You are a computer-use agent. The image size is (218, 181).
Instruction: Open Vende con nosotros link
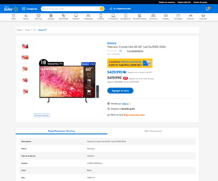pos(167,2)
